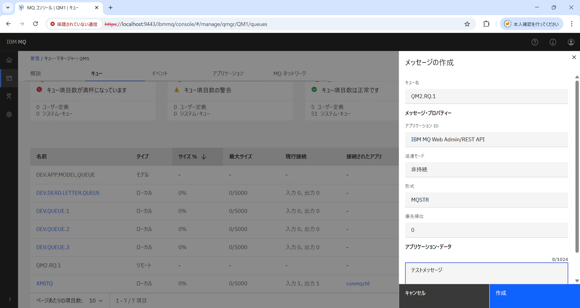Open the tab search dropdown arrow

pos(8,8)
